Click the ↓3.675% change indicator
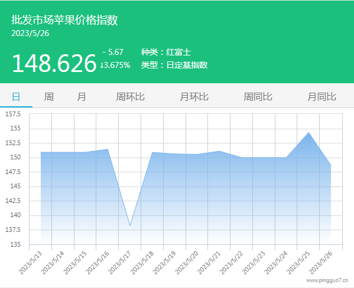 (115, 65)
